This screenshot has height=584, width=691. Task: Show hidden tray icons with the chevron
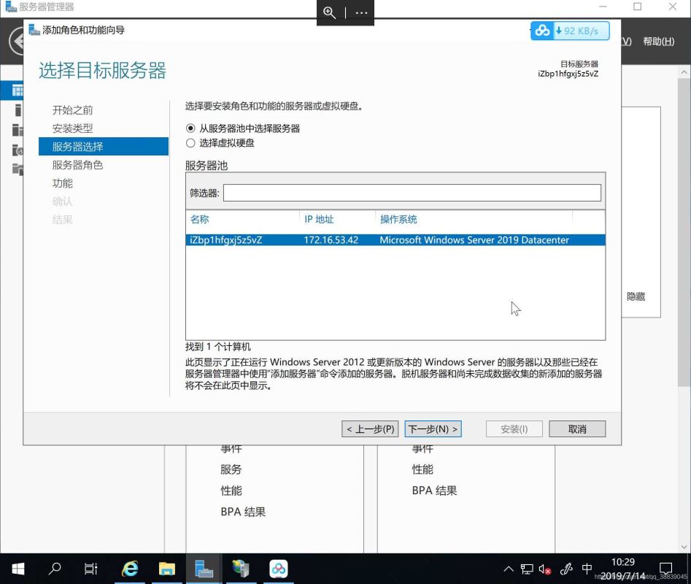(509, 569)
